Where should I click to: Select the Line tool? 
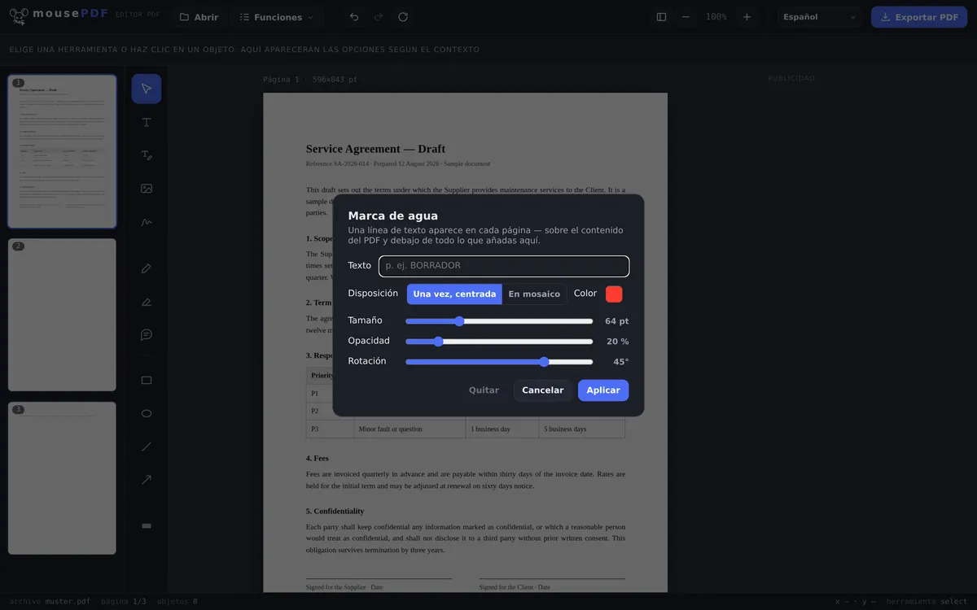tap(147, 447)
